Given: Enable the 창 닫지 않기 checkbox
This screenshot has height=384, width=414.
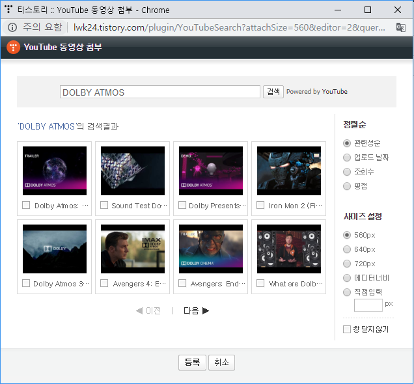Looking at the screenshot, I should coord(347,329).
